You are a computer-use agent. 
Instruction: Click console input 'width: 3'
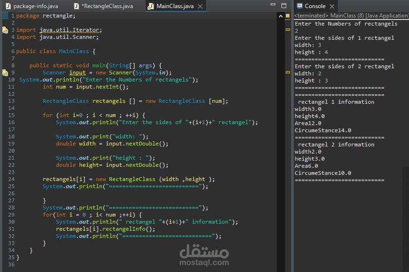[308, 45]
